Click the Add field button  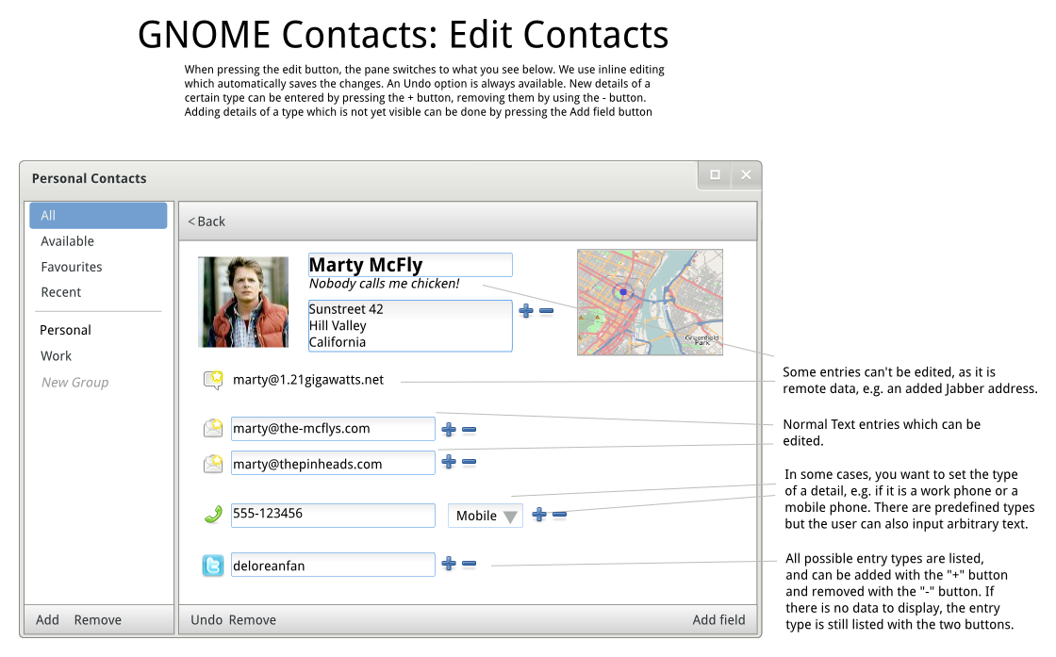point(718,620)
